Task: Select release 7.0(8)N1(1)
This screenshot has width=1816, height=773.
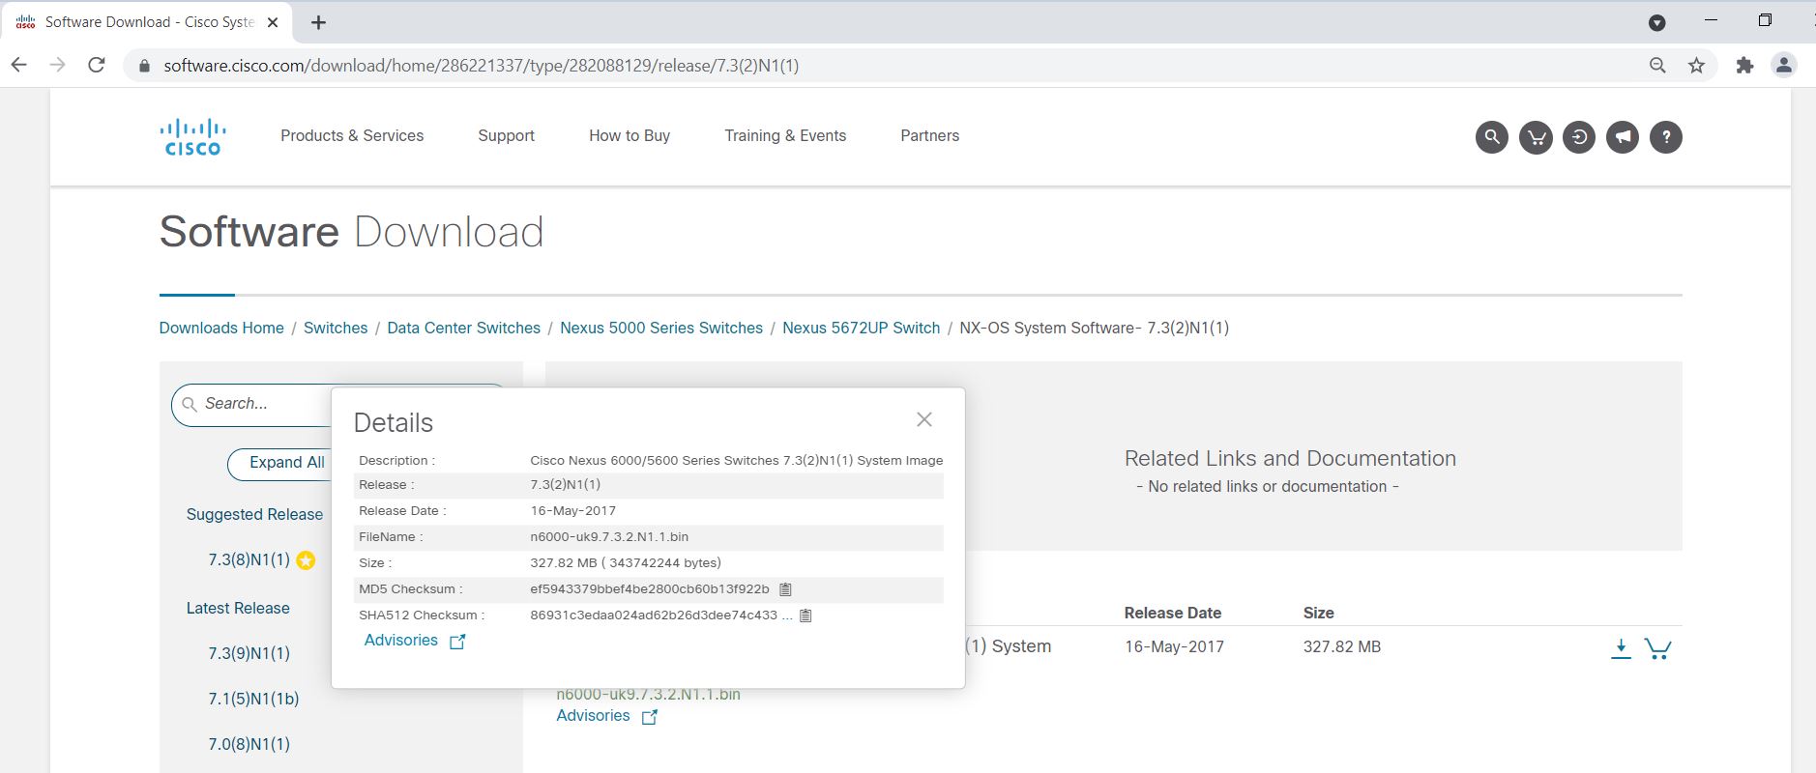Action: tap(249, 744)
